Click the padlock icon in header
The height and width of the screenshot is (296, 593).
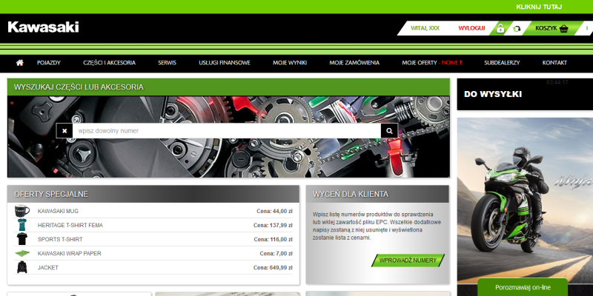pos(500,29)
